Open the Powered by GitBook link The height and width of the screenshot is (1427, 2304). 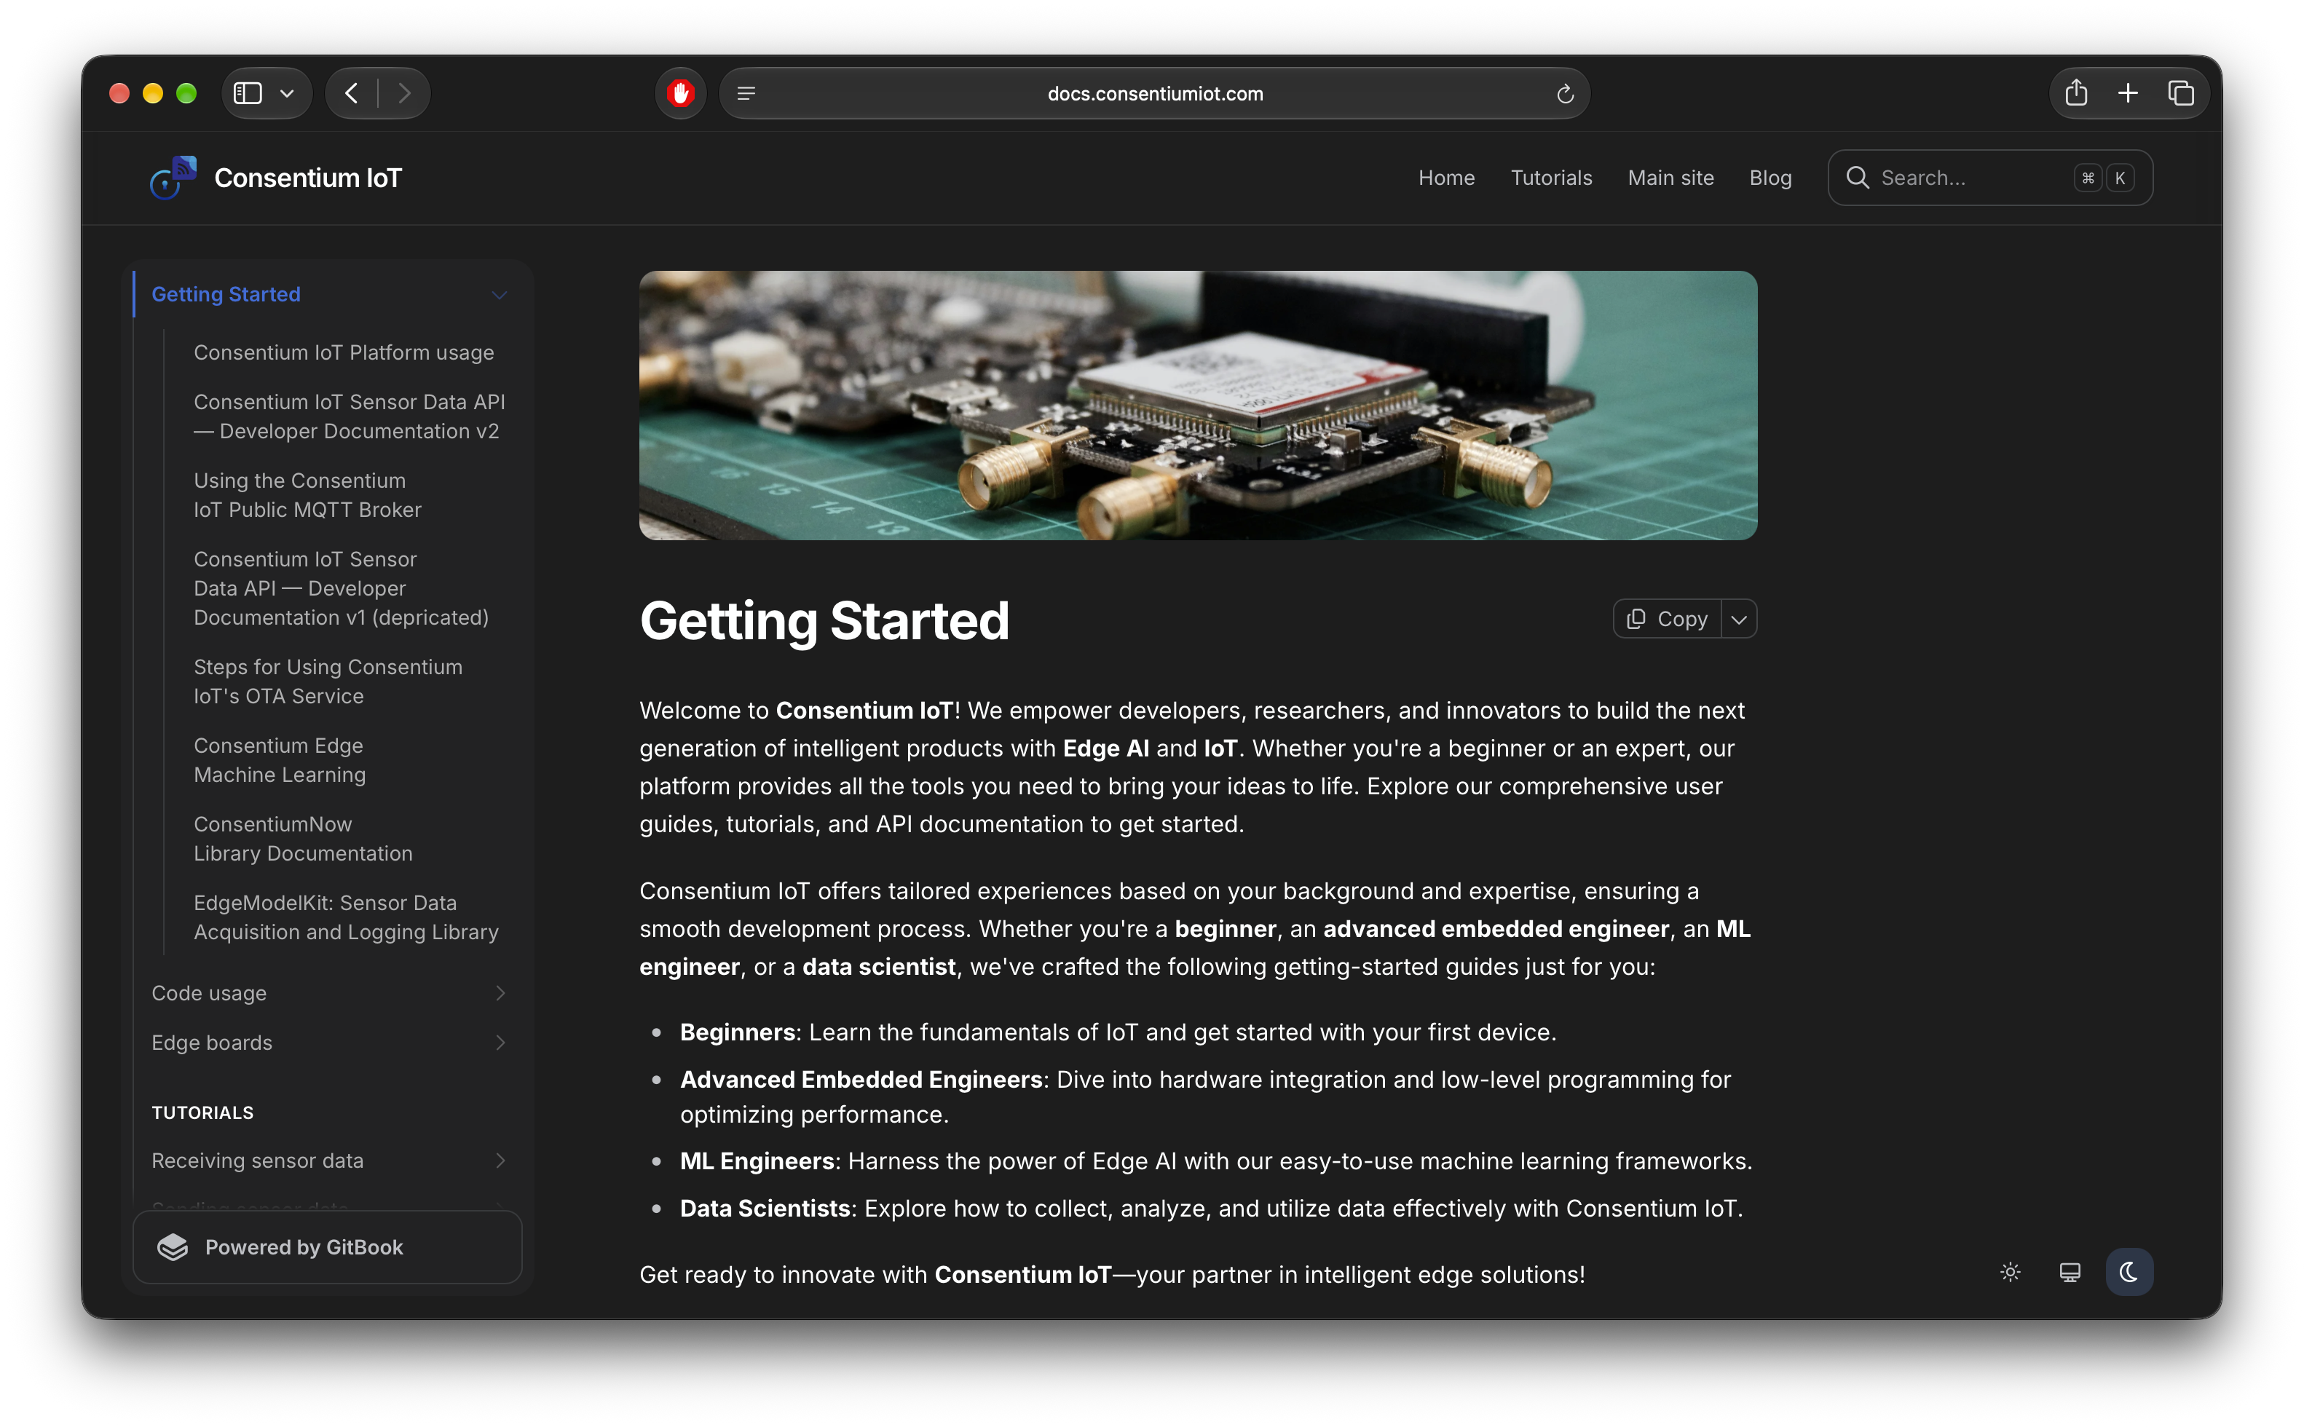coord(328,1246)
